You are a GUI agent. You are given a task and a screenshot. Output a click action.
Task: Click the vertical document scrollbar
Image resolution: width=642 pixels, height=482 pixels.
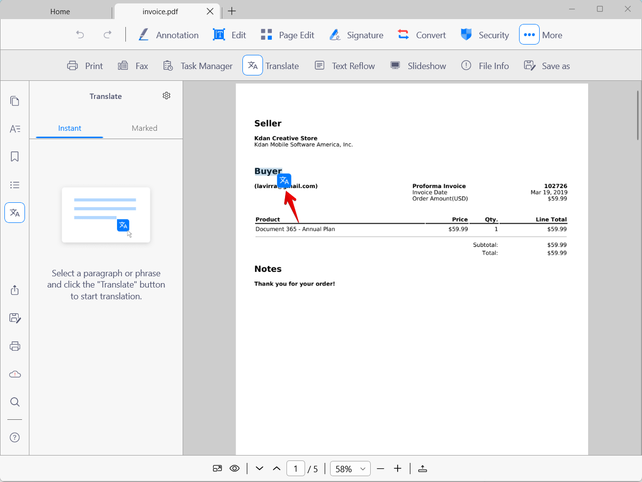638,115
